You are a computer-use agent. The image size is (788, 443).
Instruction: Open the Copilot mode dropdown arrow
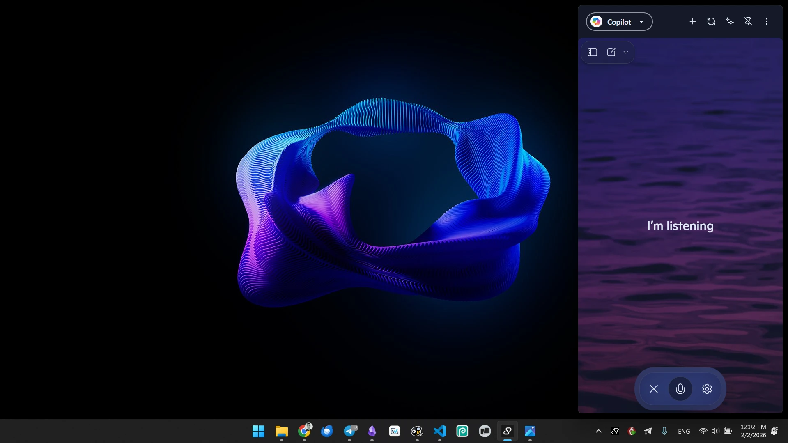click(642, 21)
